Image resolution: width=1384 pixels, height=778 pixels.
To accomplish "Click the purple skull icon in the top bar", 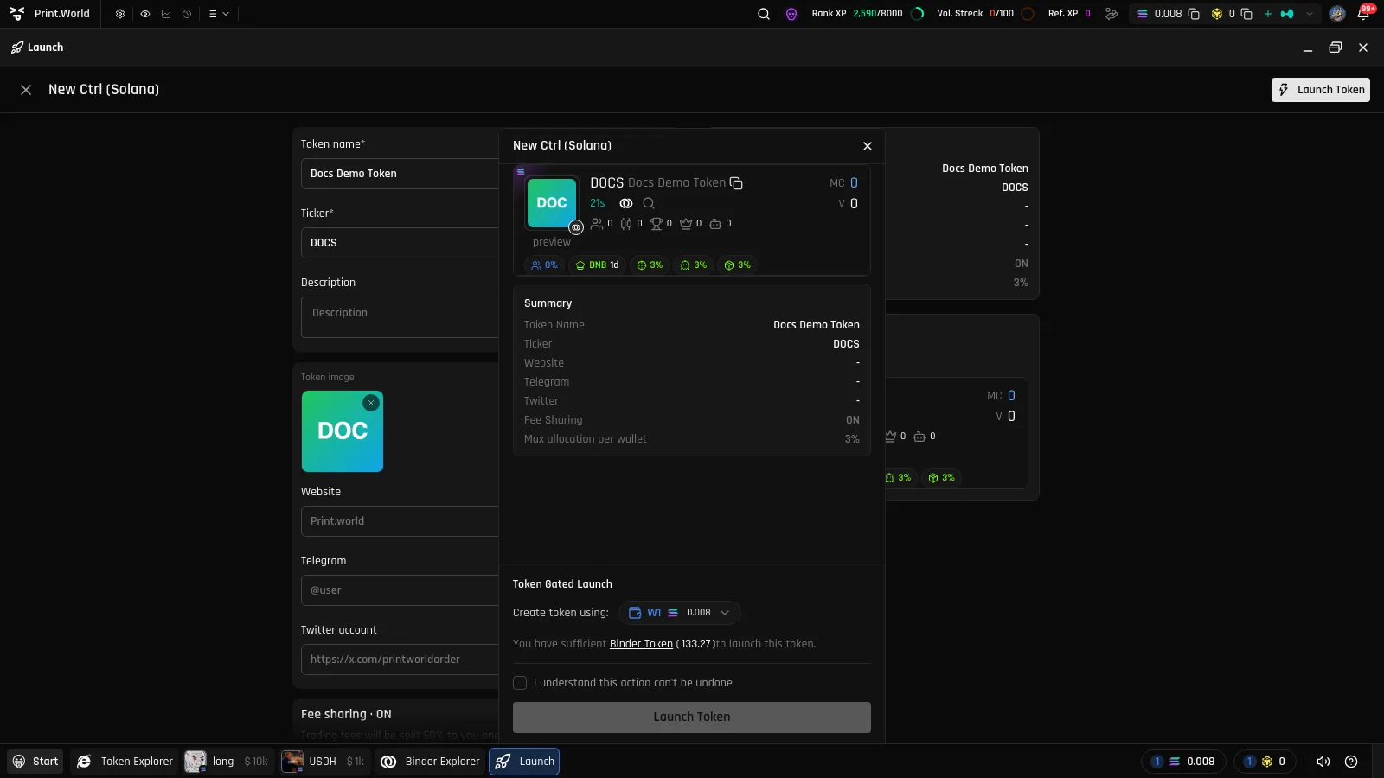I will [791, 14].
